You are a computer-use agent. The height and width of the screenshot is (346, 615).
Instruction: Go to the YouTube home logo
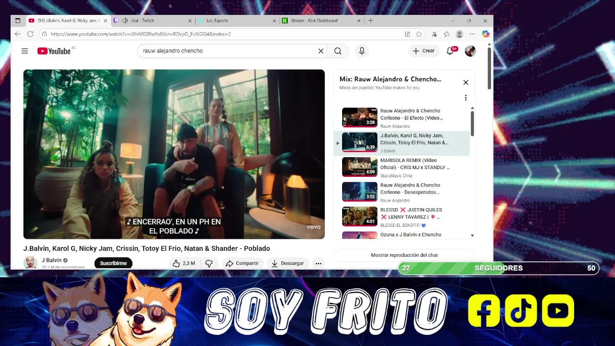click(x=54, y=51)
